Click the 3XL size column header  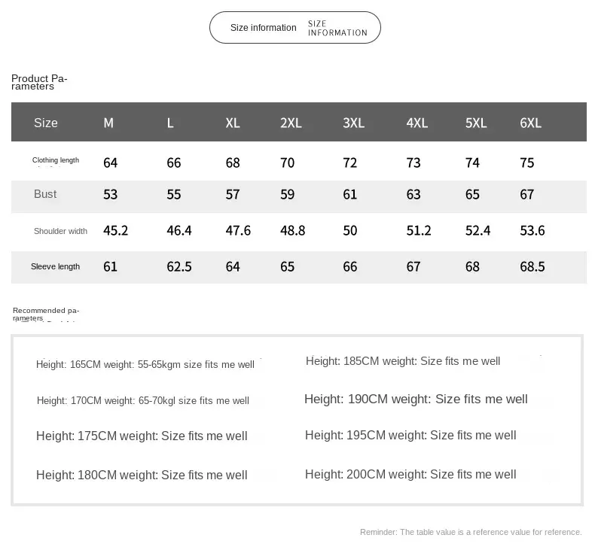click(353, 123)
